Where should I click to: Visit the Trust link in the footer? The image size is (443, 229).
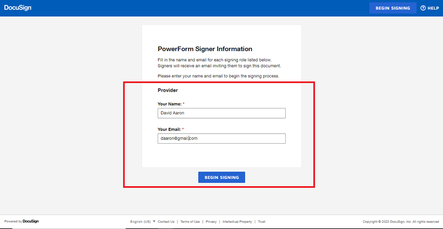tap(262, 222)
